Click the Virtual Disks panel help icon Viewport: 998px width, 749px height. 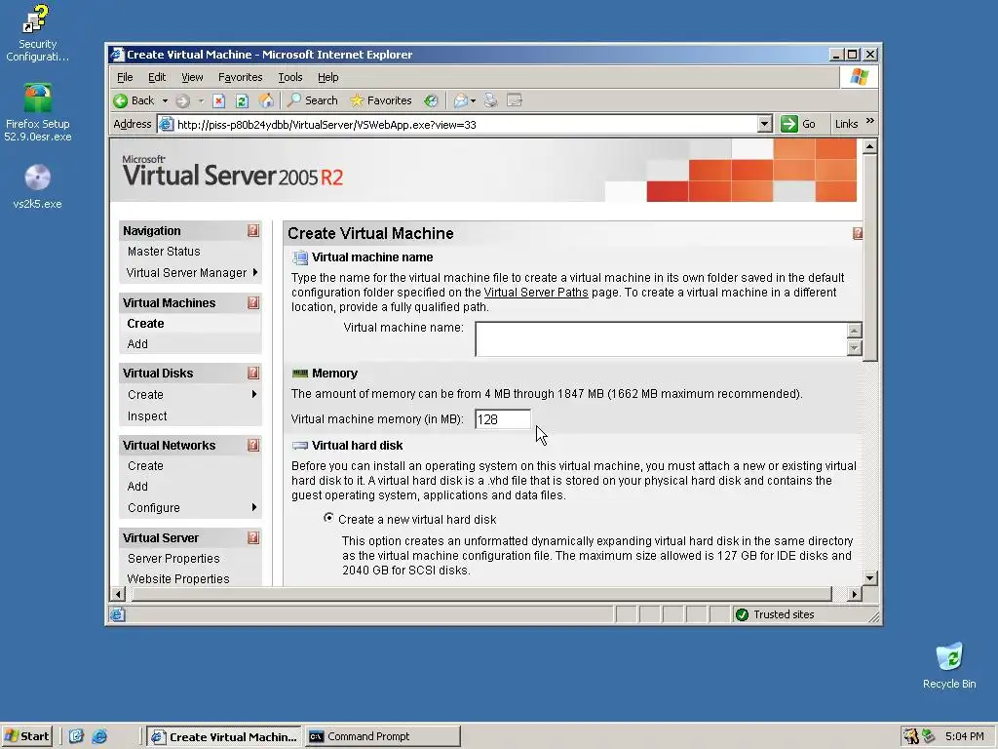click(253, 374)
